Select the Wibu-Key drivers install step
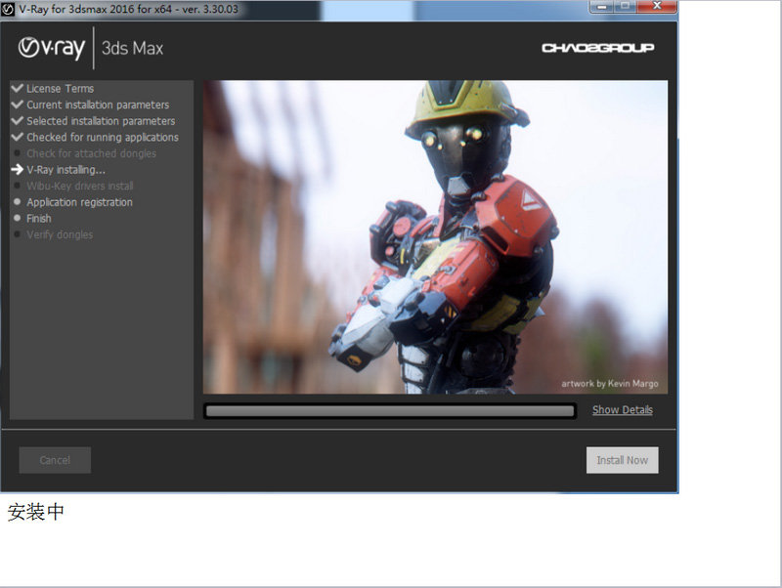782x588 pixels. point(80,186)
